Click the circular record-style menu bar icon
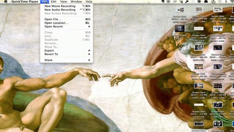Screen dimensions: 234x132 pos(168,1)
